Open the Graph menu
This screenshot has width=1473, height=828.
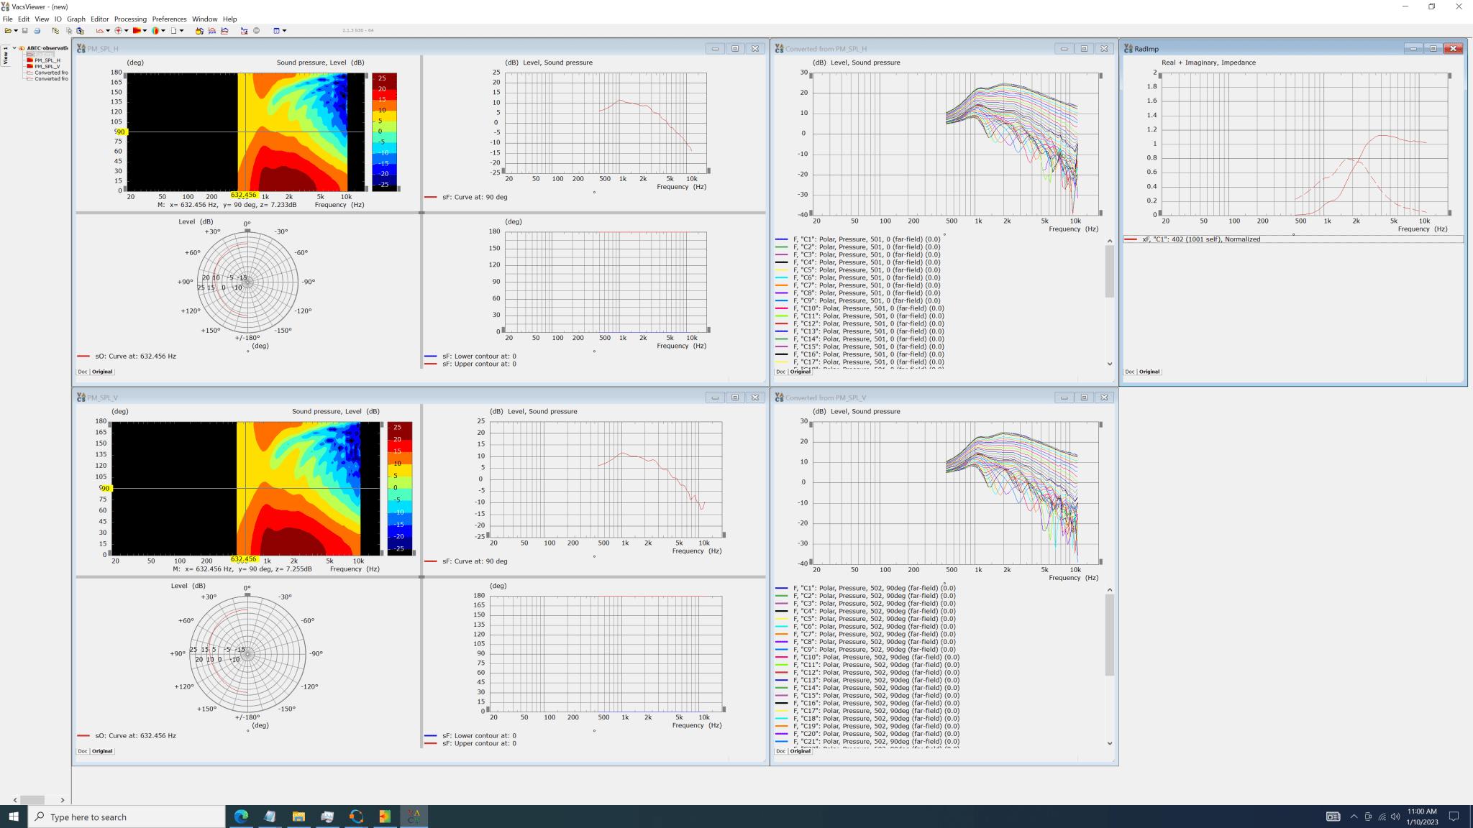tap(76, 19)
